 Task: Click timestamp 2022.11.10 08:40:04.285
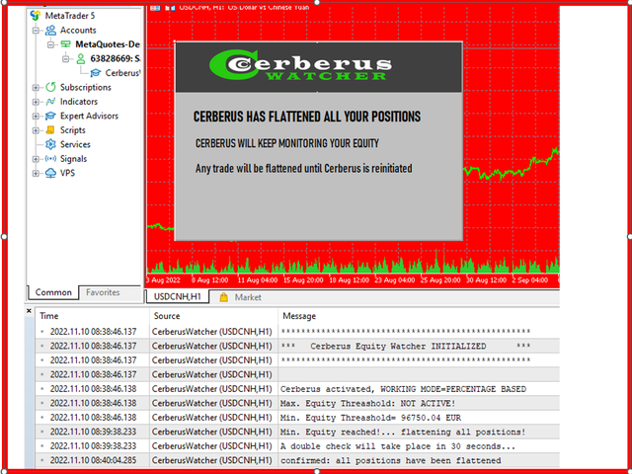(x=93, y=460)
